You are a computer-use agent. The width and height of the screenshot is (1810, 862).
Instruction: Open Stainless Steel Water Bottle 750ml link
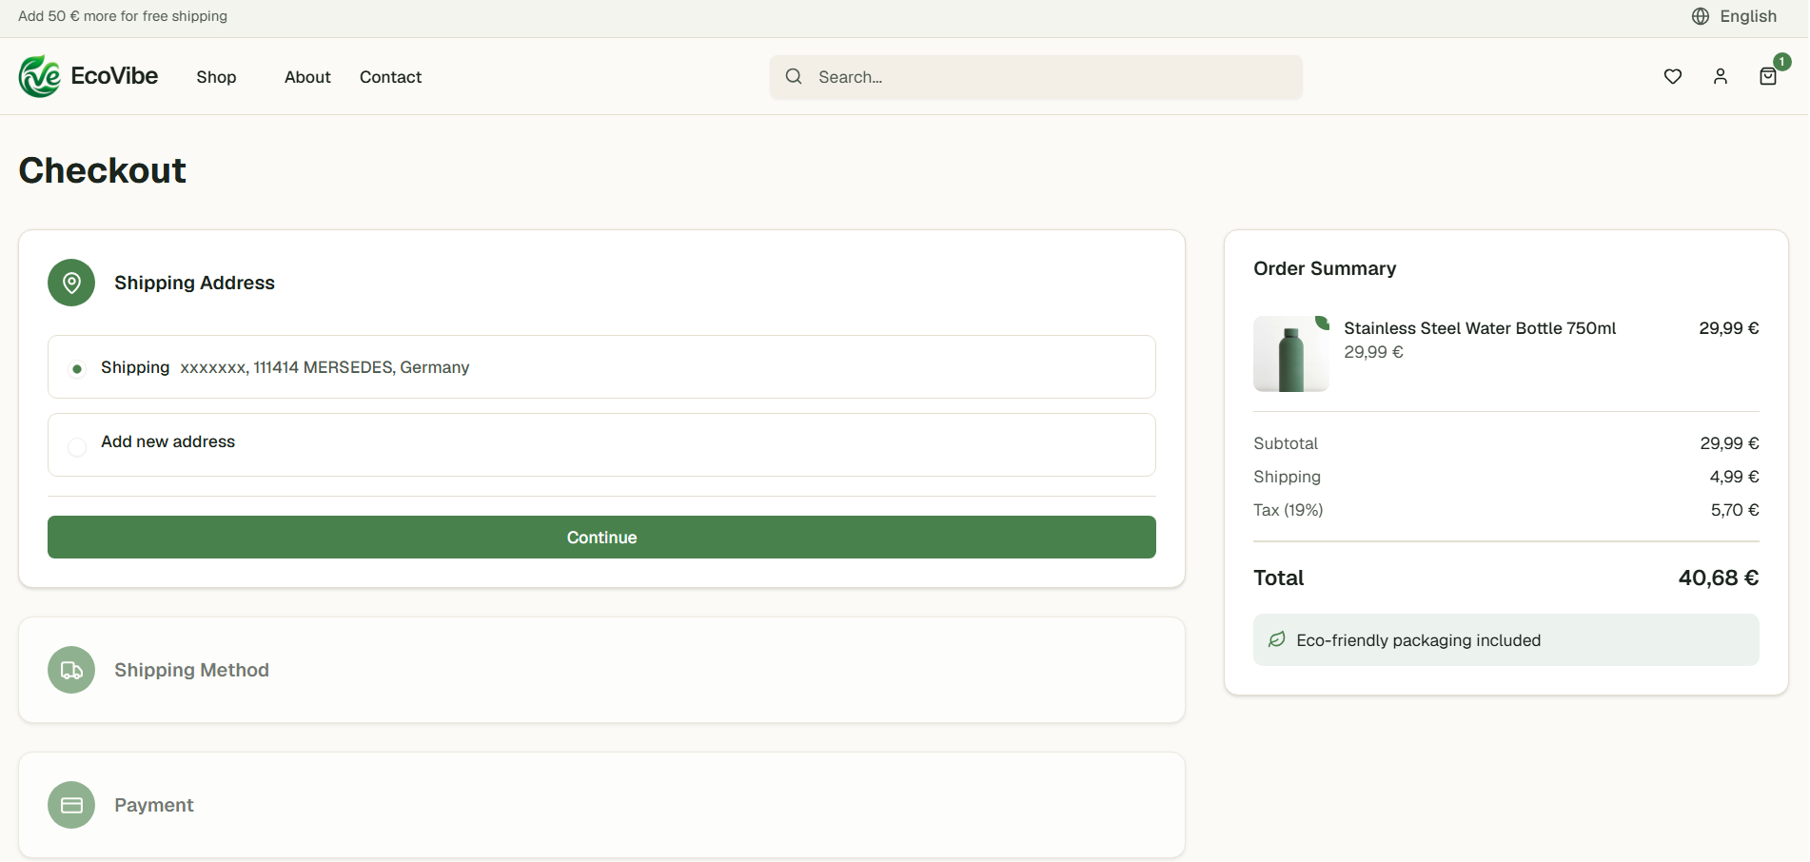click(x=1480, y=328)
